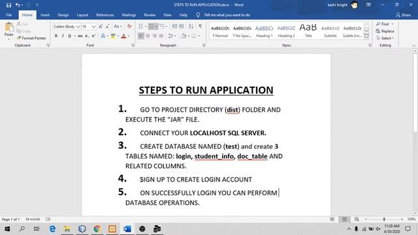Increase the font size with Grow Font
The width and height of the screenshot is (418, 235).
tap(101, 26)
